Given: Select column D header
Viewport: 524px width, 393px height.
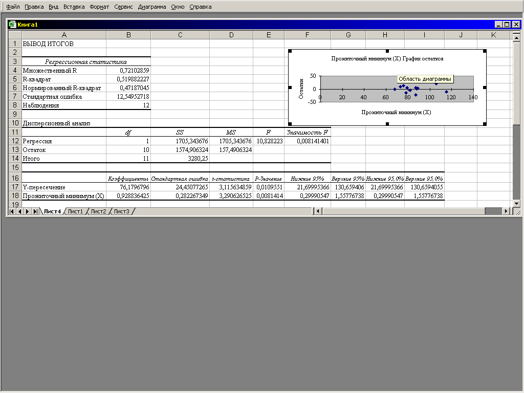Looking at the screenshot, I should (x=231, y=35).
